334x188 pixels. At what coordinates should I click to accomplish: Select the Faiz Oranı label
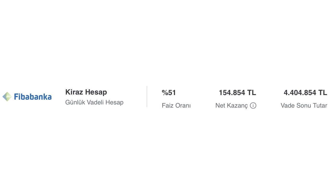[x=176, y=105]
